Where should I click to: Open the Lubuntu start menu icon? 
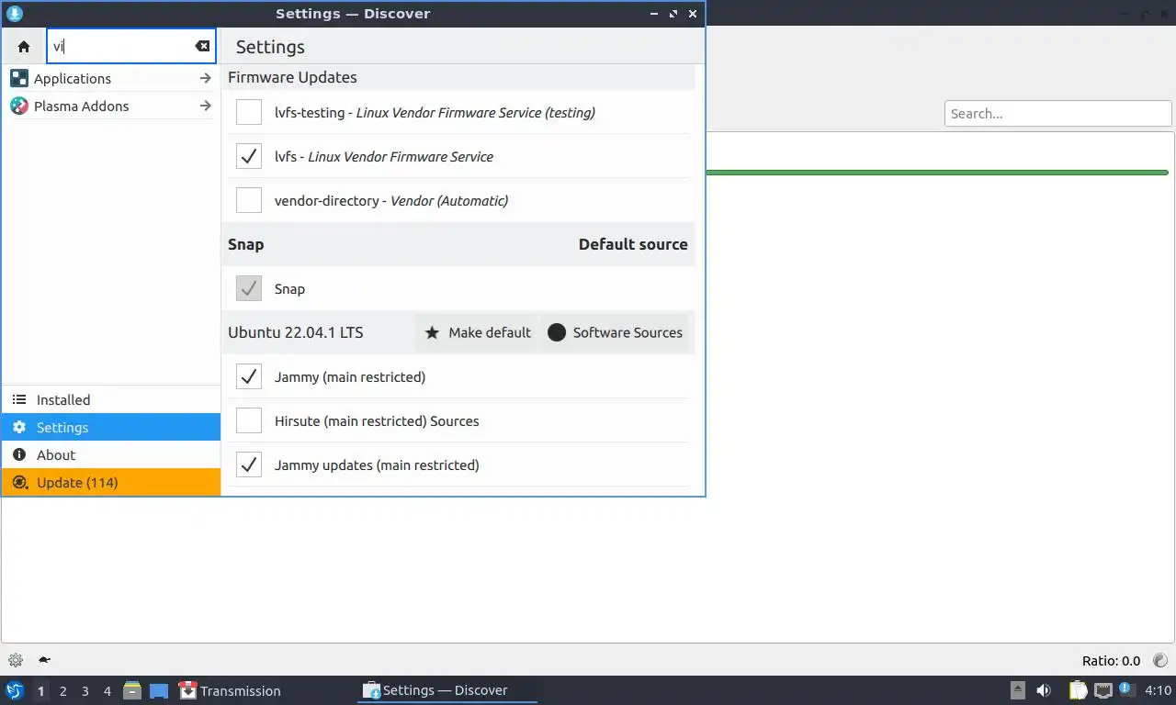[x=14, y=690]
